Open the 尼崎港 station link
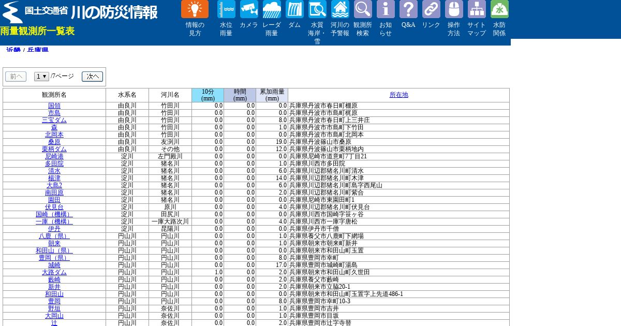 (x=54, y=156)
